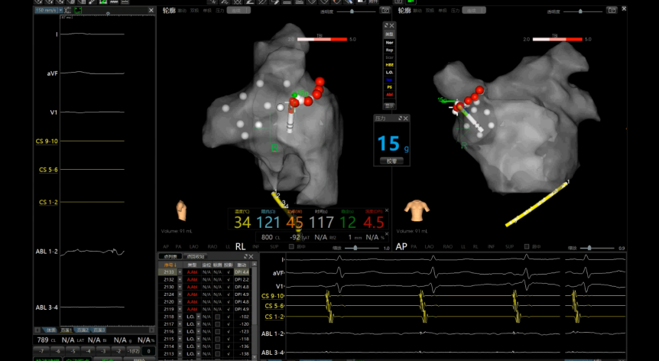
Task: Open the 体表 ECG tab
Action: [50, 330]
